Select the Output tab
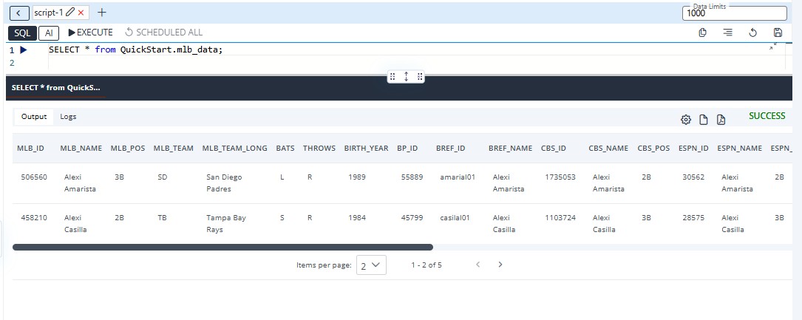The height and width of the screenshot is (320, 802). 33,117
